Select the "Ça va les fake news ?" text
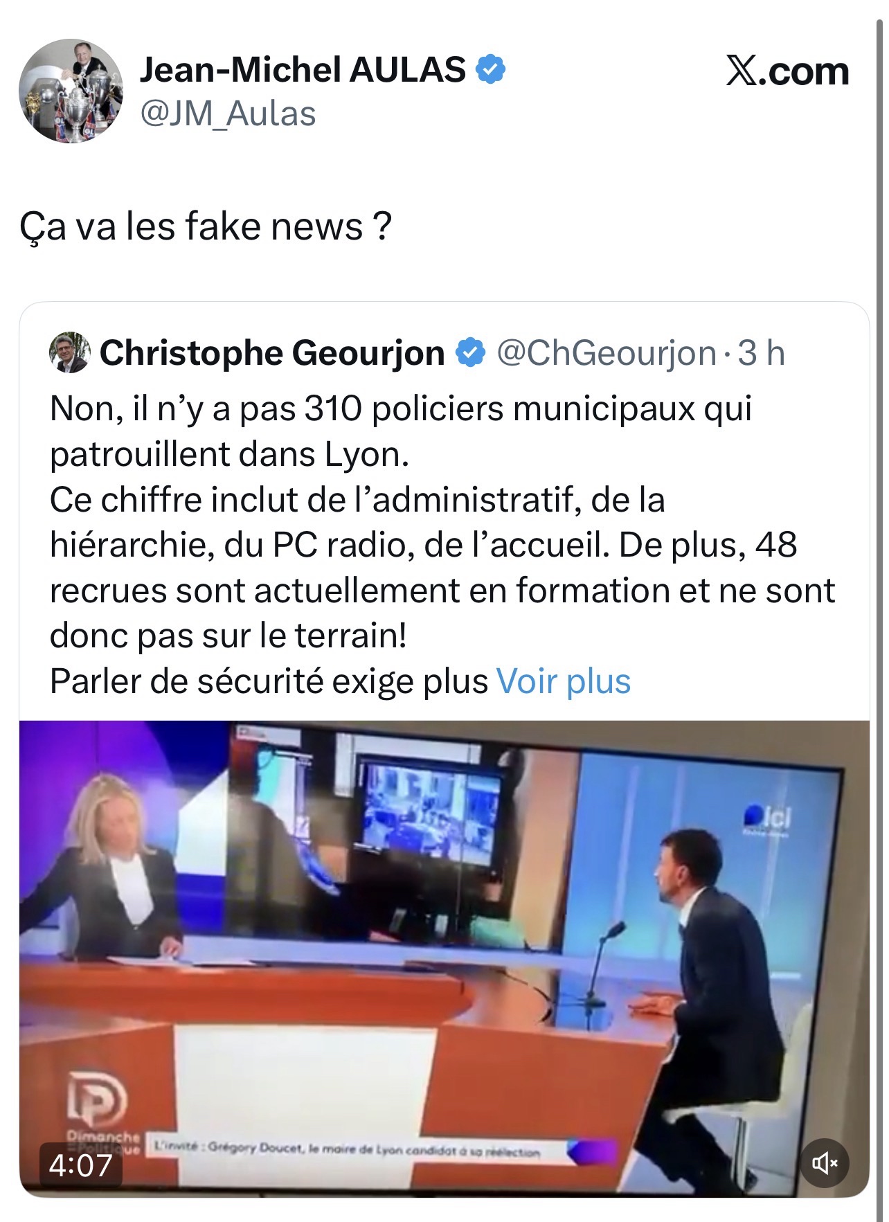 206,226
